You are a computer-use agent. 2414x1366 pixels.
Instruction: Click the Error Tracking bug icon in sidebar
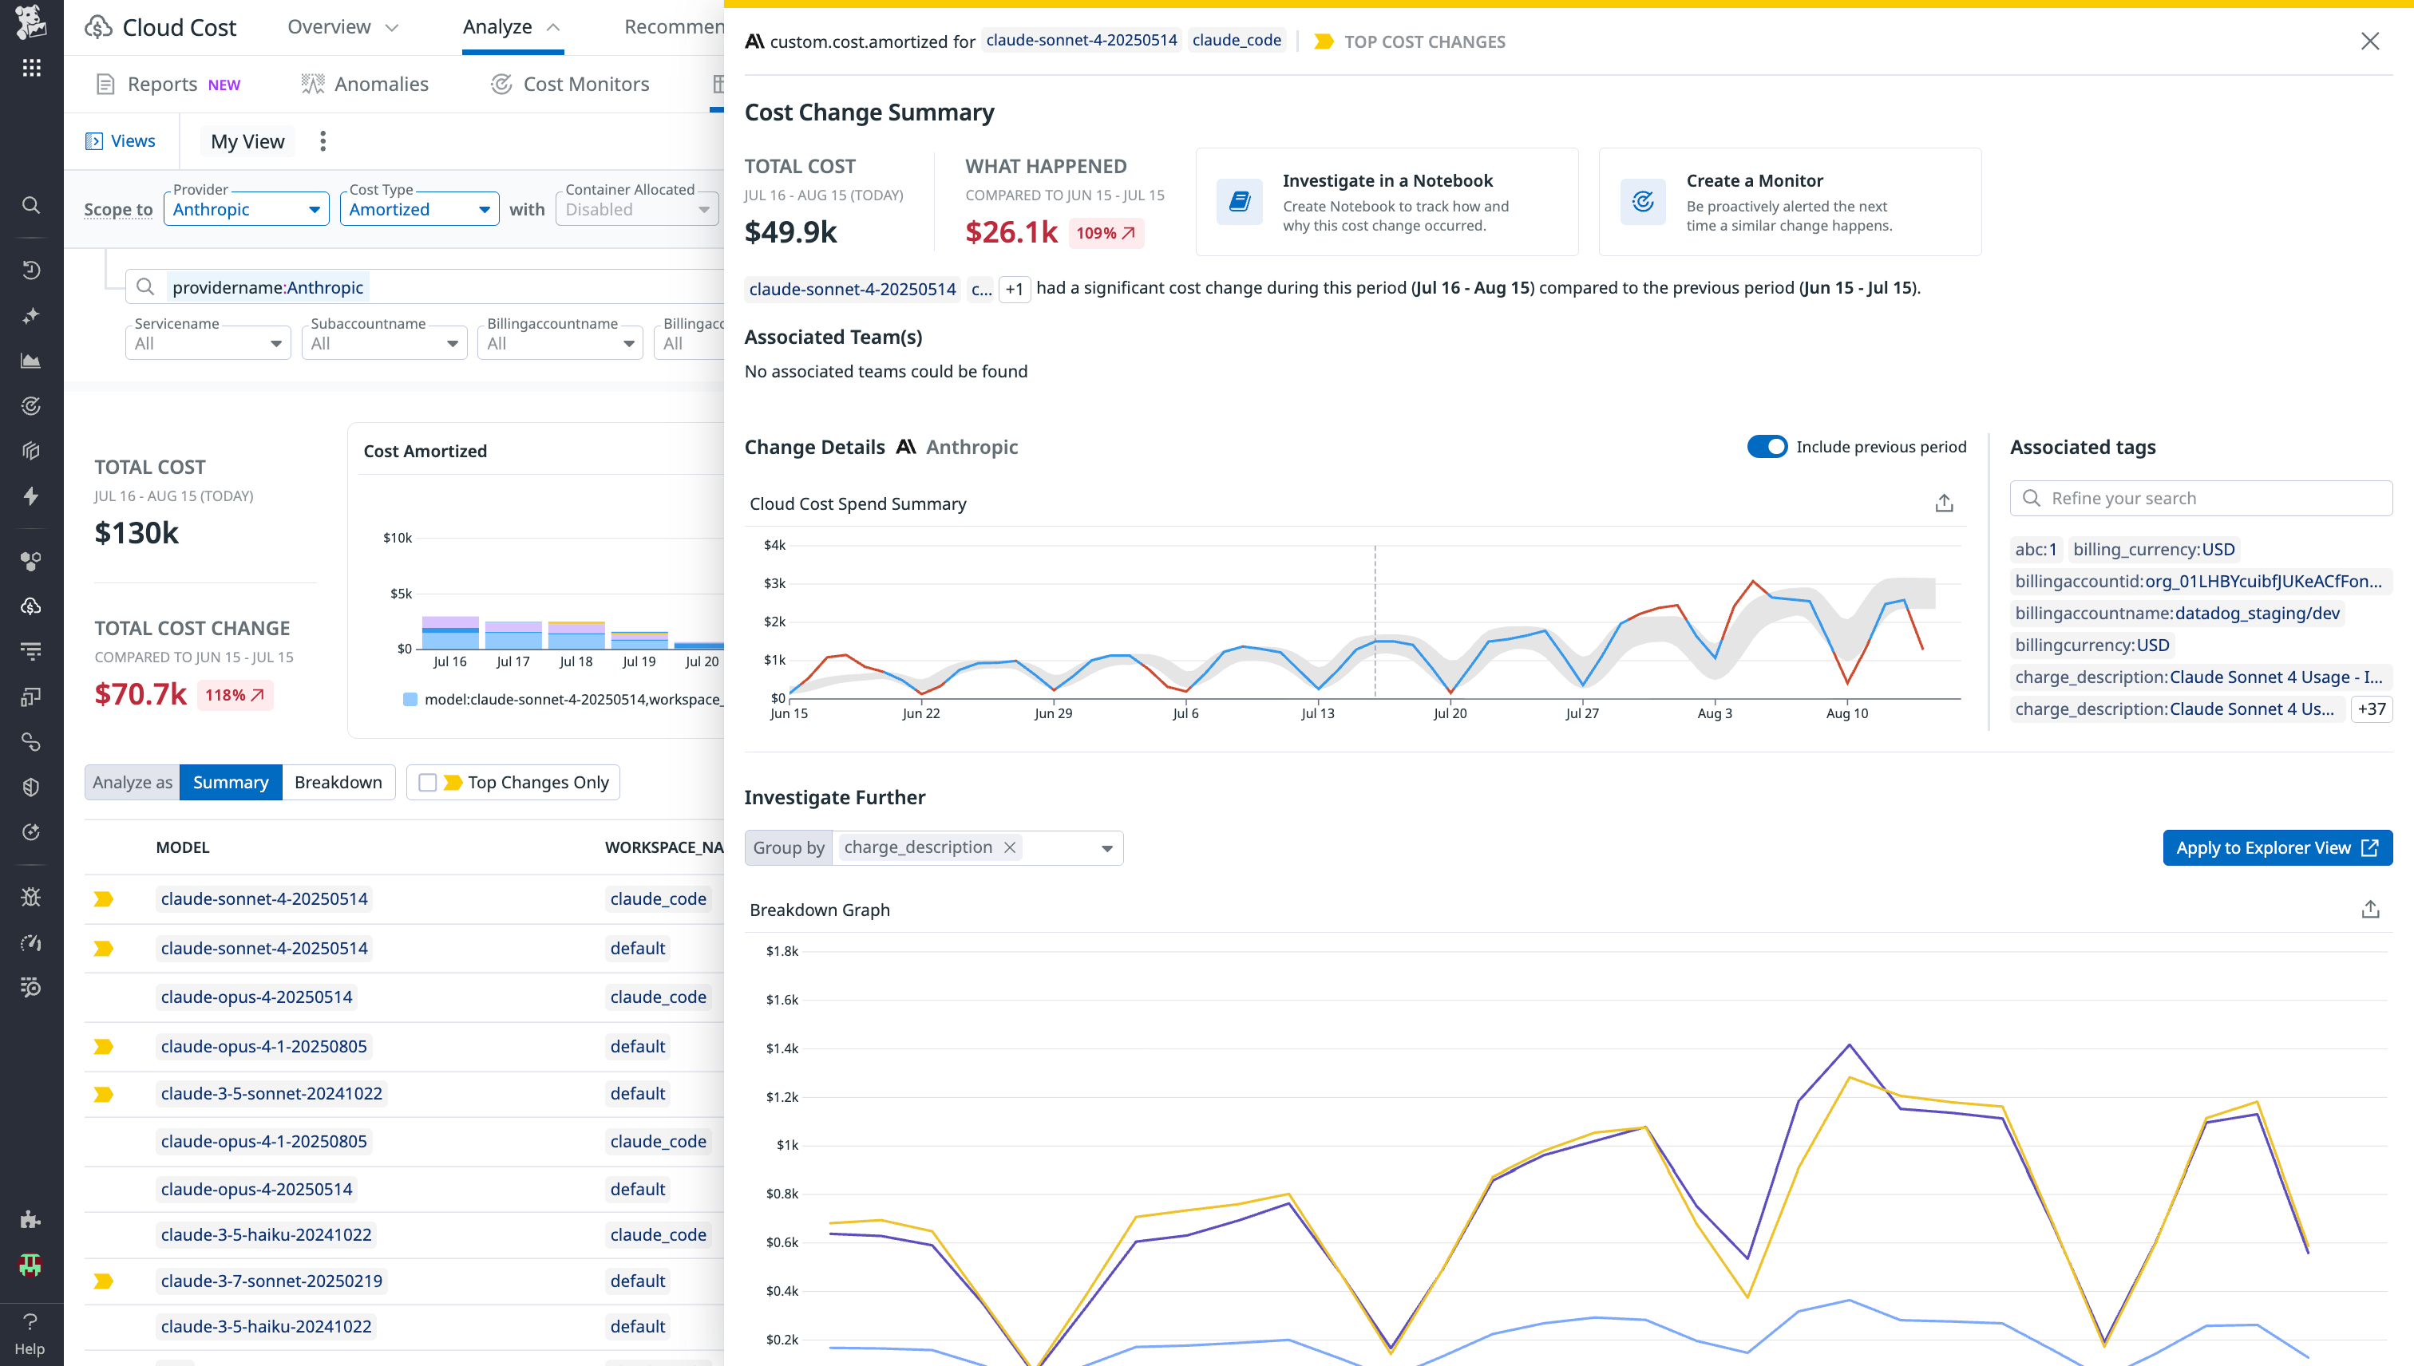31,896
